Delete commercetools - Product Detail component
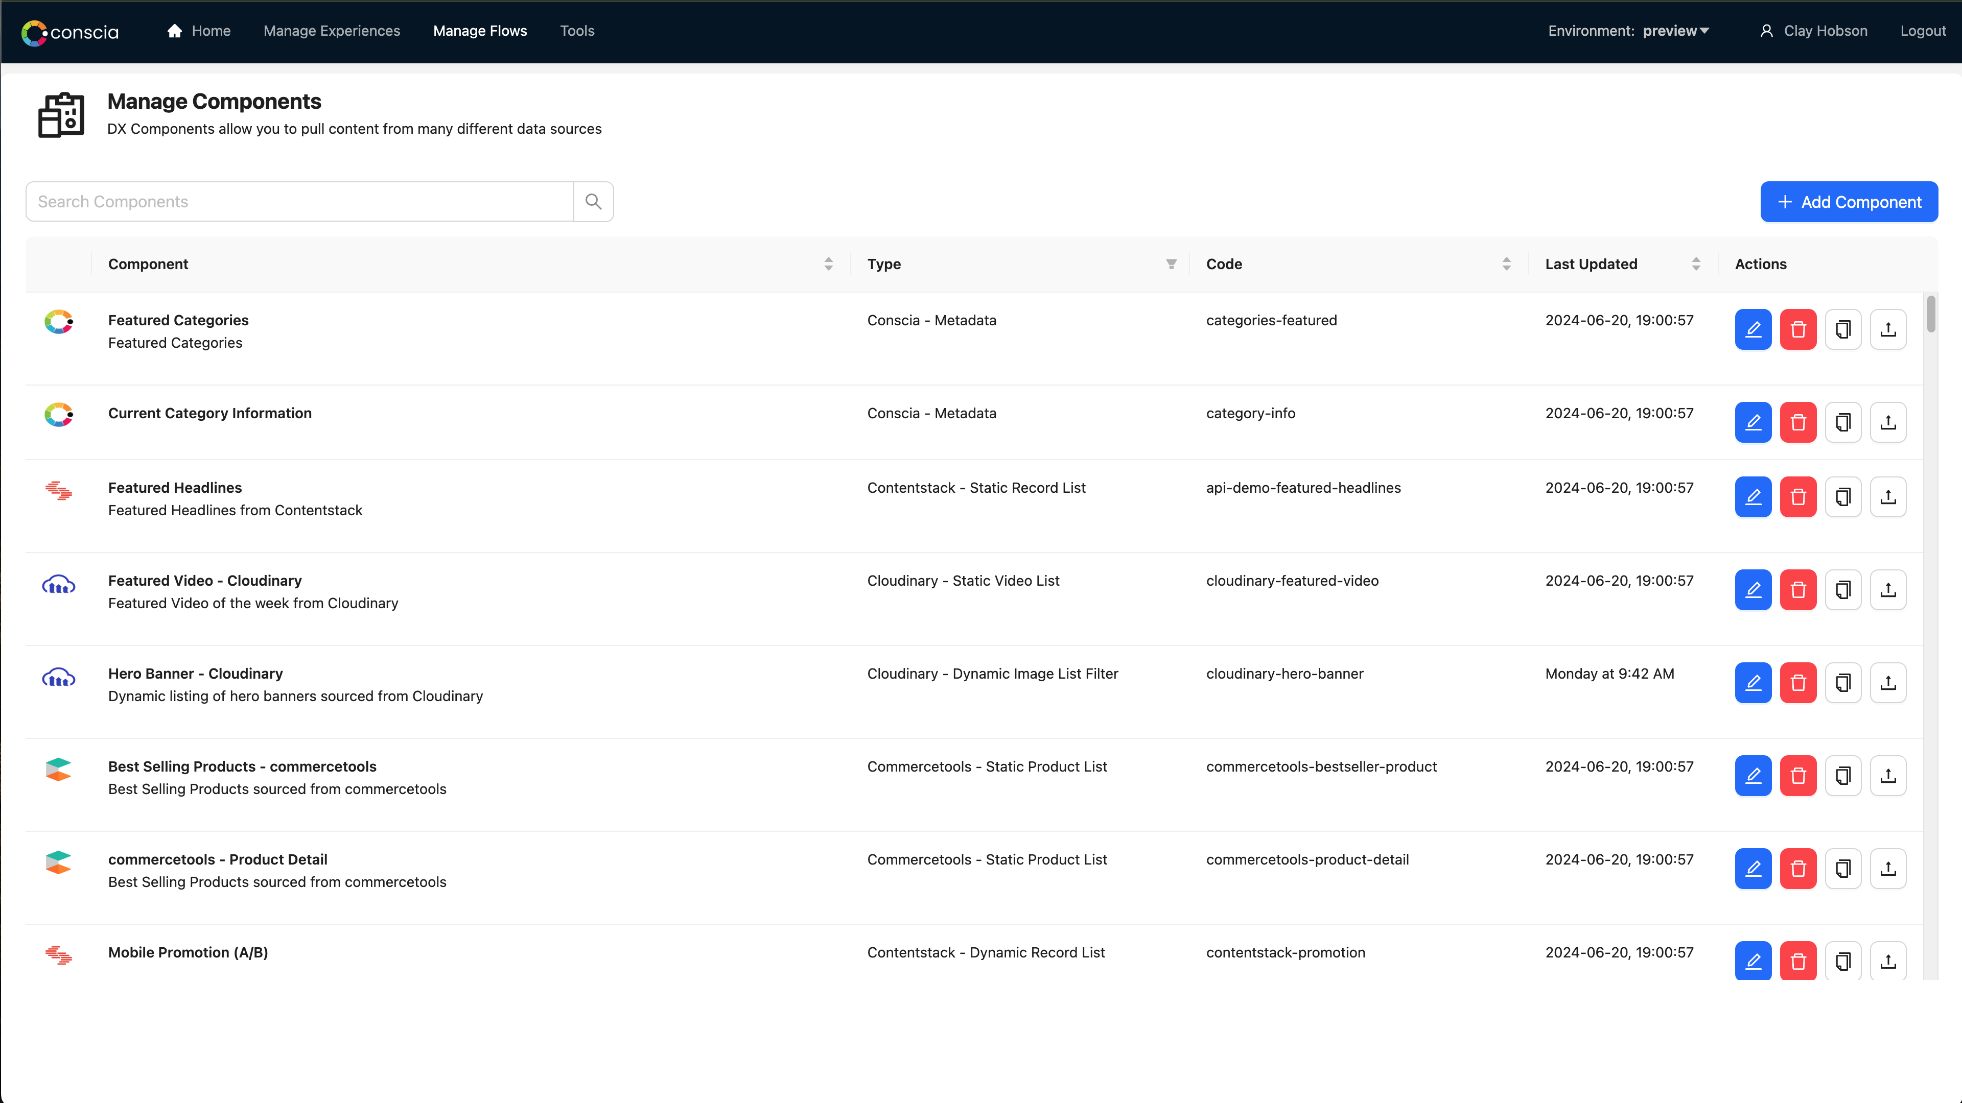Screen dimensions: 1962x1103 (x=1797, y=869)
